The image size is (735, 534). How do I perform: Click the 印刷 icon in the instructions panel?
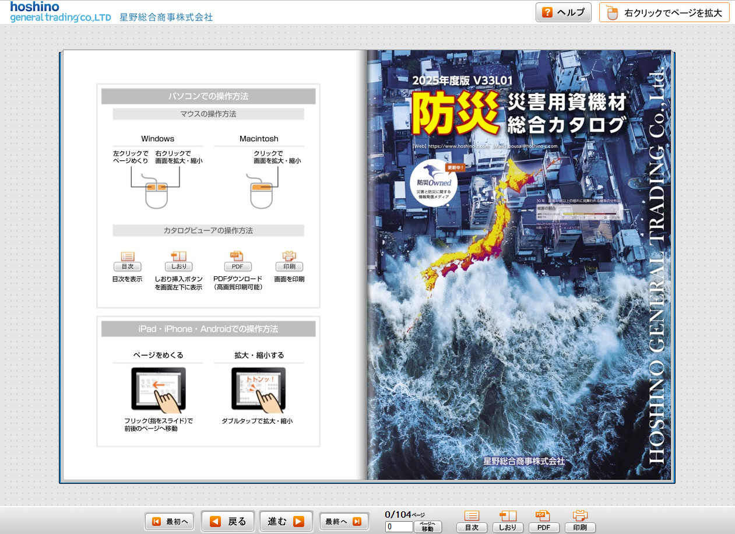289,261
